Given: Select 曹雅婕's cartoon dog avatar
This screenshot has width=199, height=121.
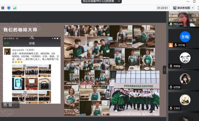Looking at the screenshot, I should [185, 58].
